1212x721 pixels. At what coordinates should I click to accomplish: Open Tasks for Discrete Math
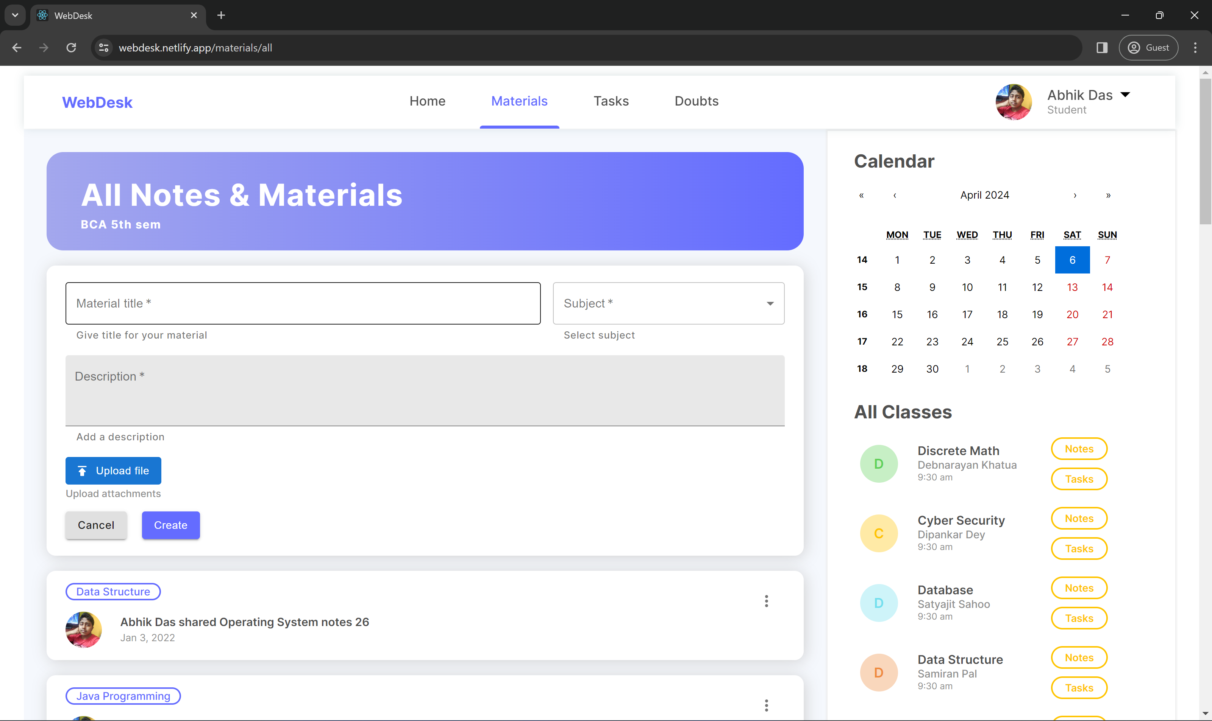coord(1079,479)
